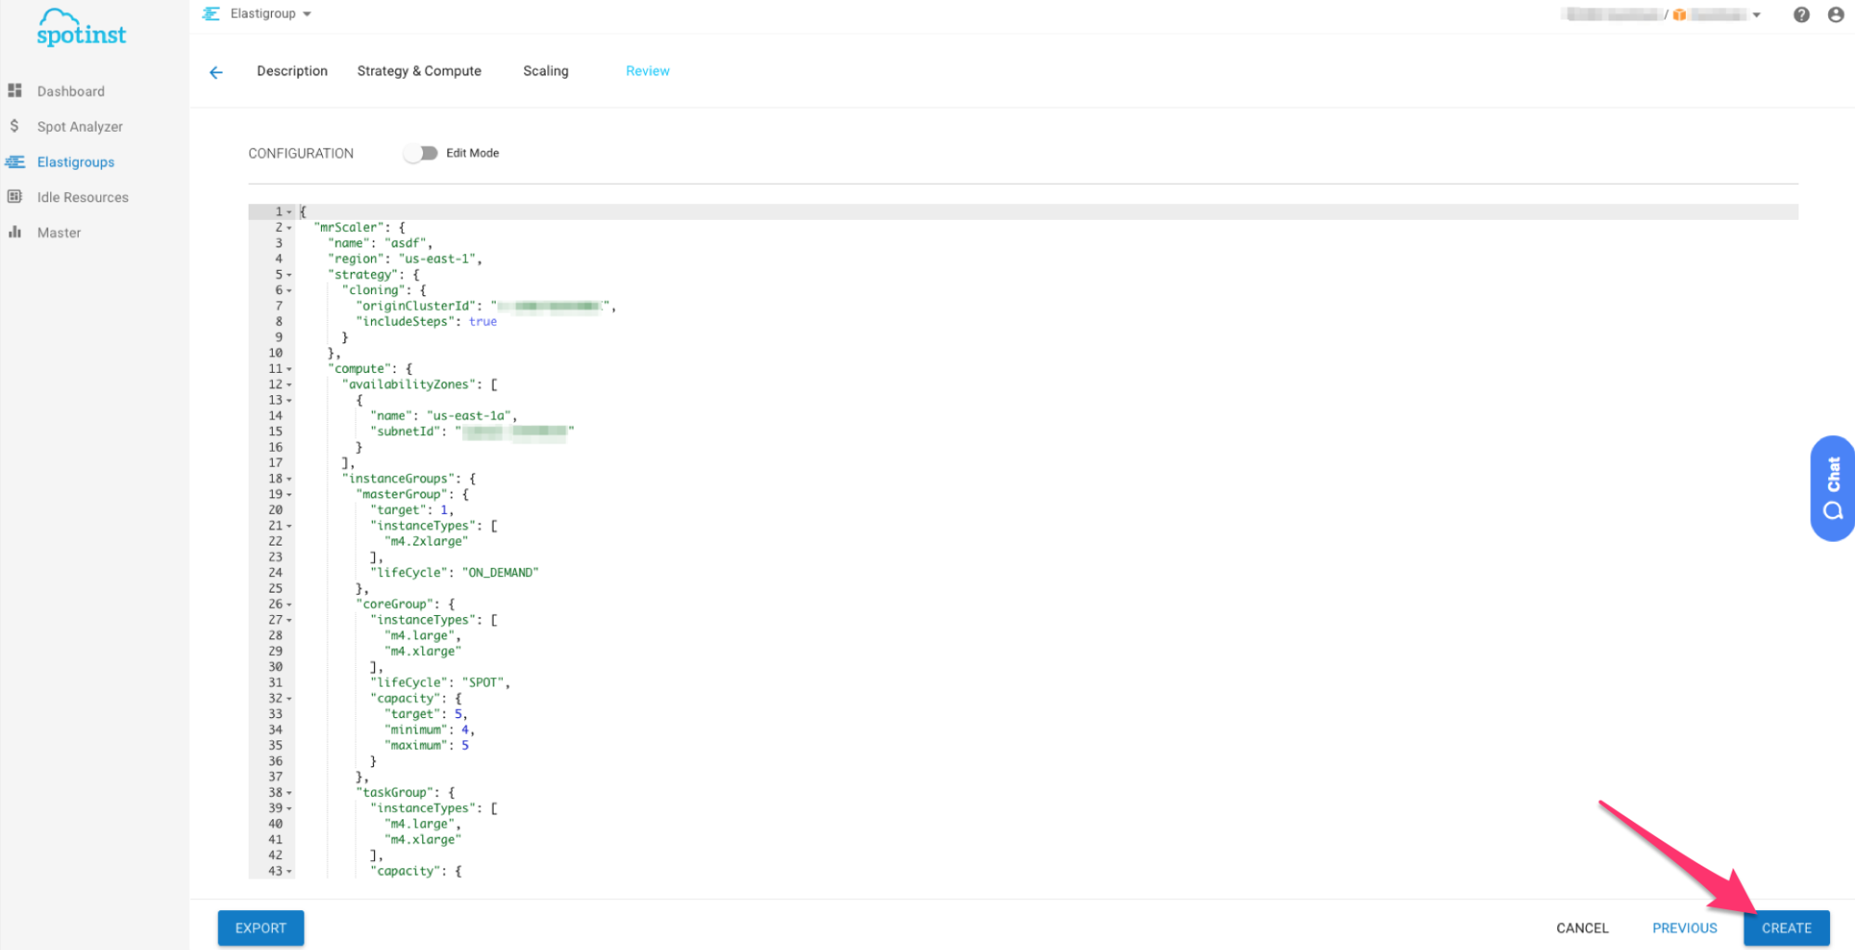Open the help question mark icon
This screenshot has height=950, width=1855.
(1801, 15)
